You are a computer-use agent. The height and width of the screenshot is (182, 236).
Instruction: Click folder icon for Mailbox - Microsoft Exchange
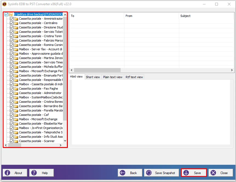pos(16,119)
